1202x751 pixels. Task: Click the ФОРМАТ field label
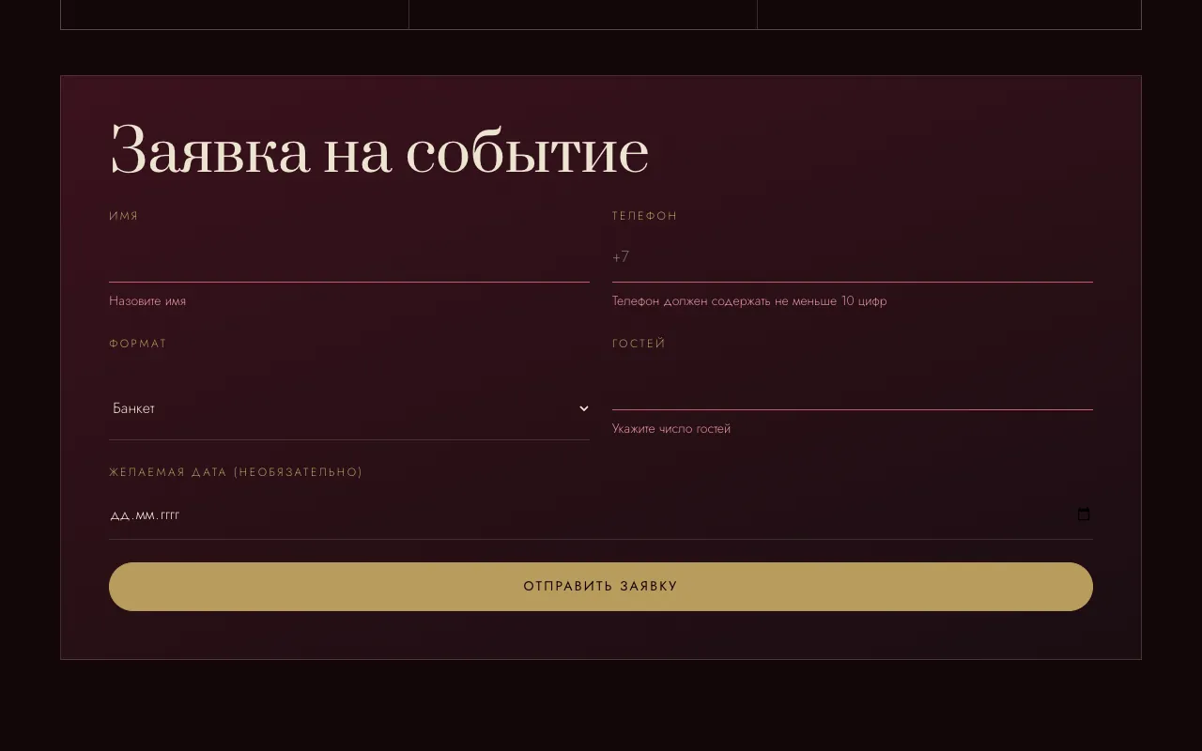pyautogui.click(x=138, y=344)
